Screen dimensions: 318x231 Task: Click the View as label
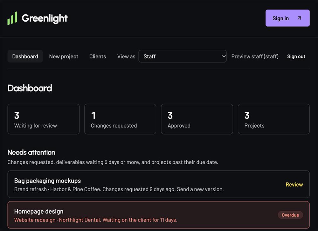(126, 56)
